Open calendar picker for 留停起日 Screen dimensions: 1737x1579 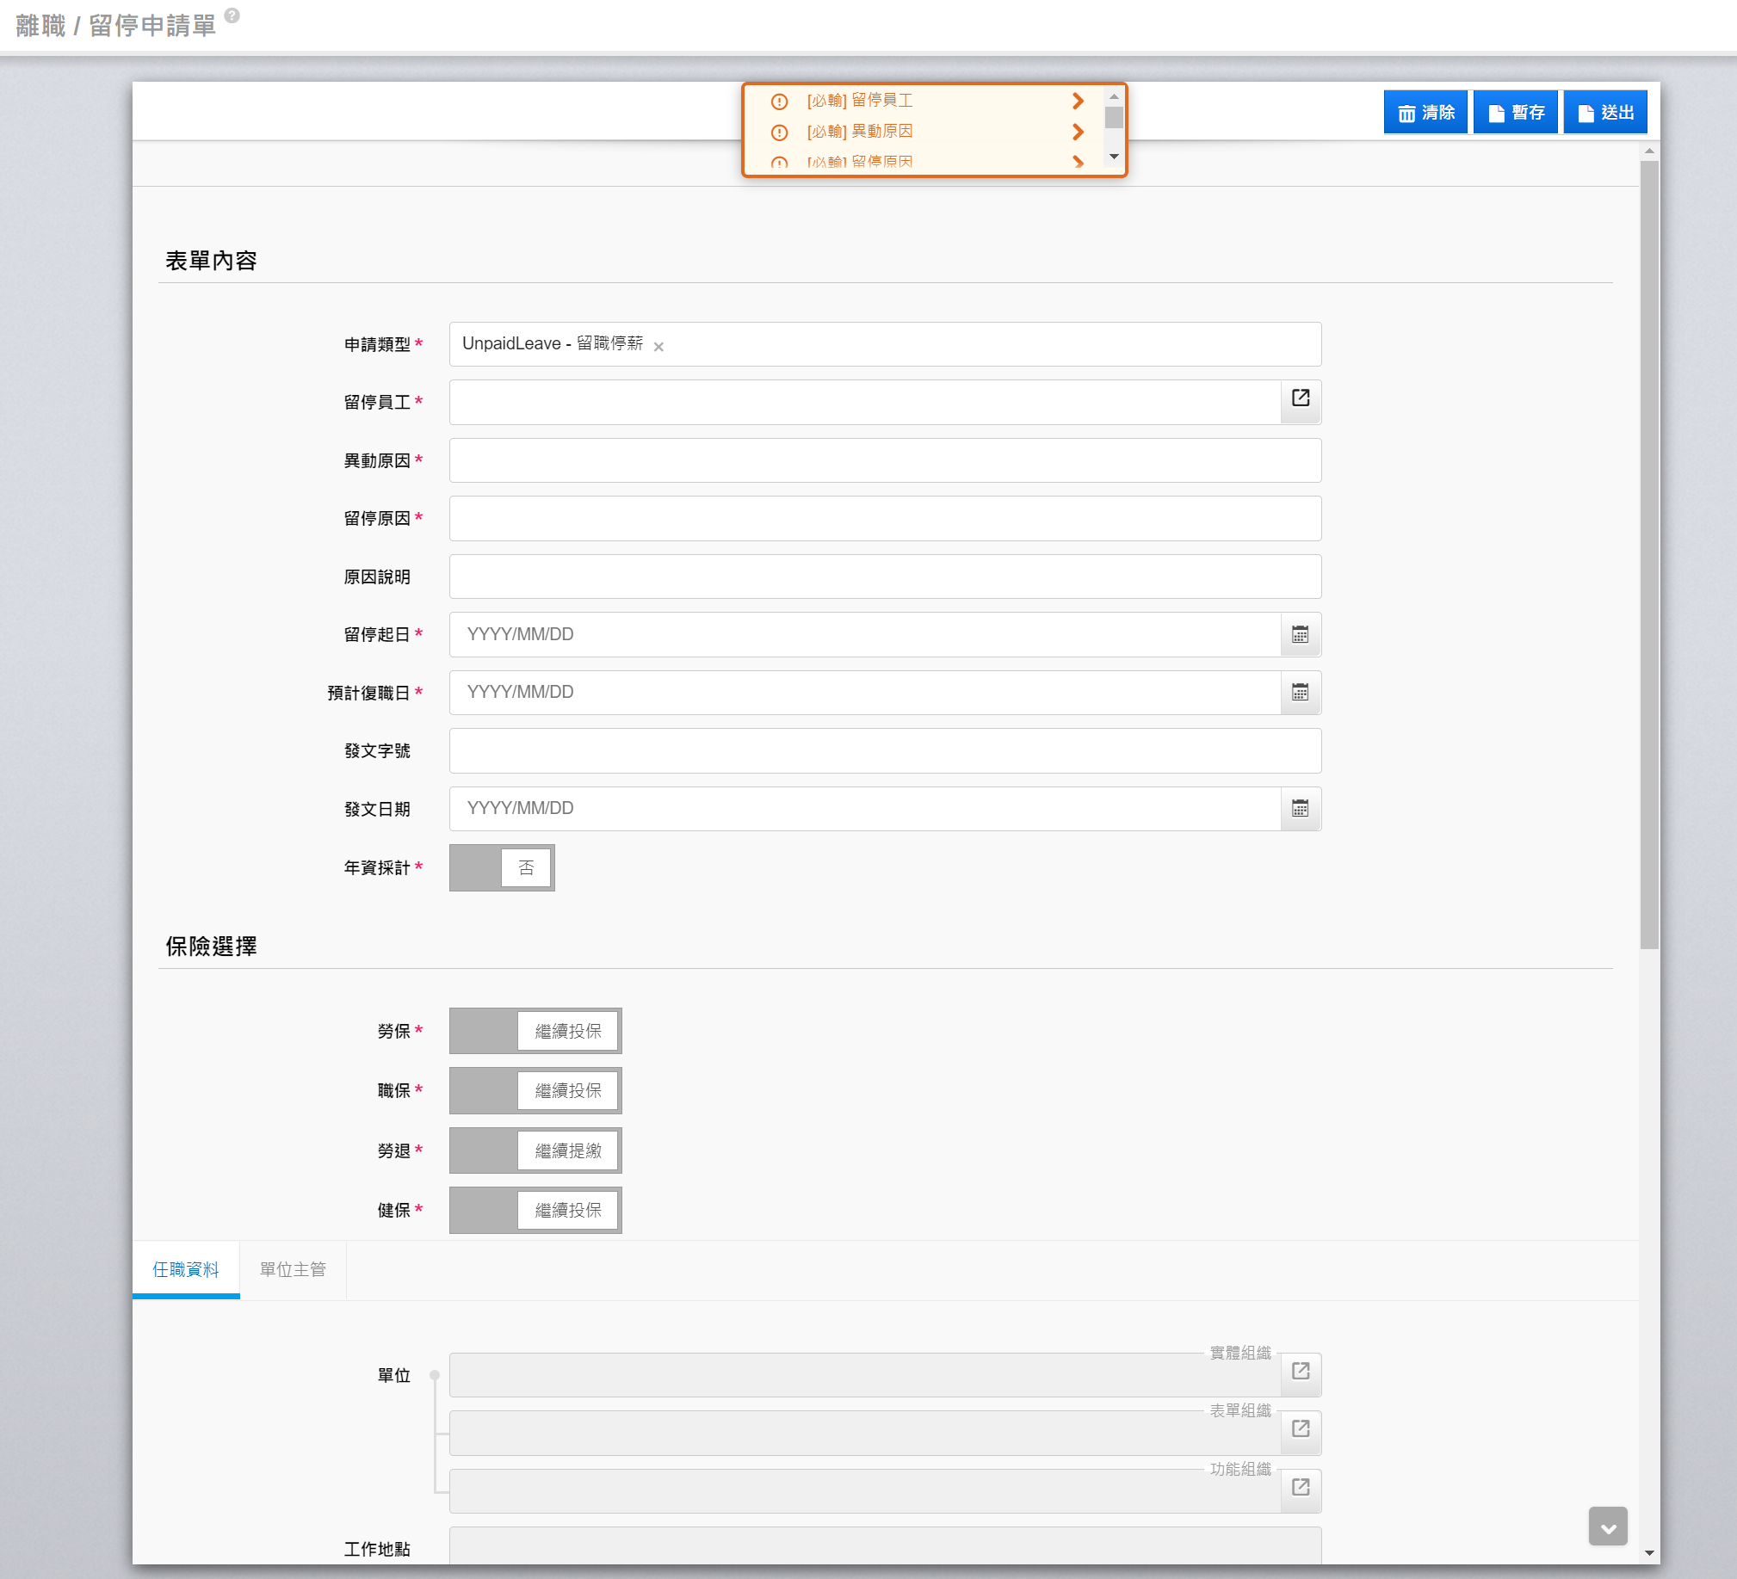click(x=1299, y=635)
